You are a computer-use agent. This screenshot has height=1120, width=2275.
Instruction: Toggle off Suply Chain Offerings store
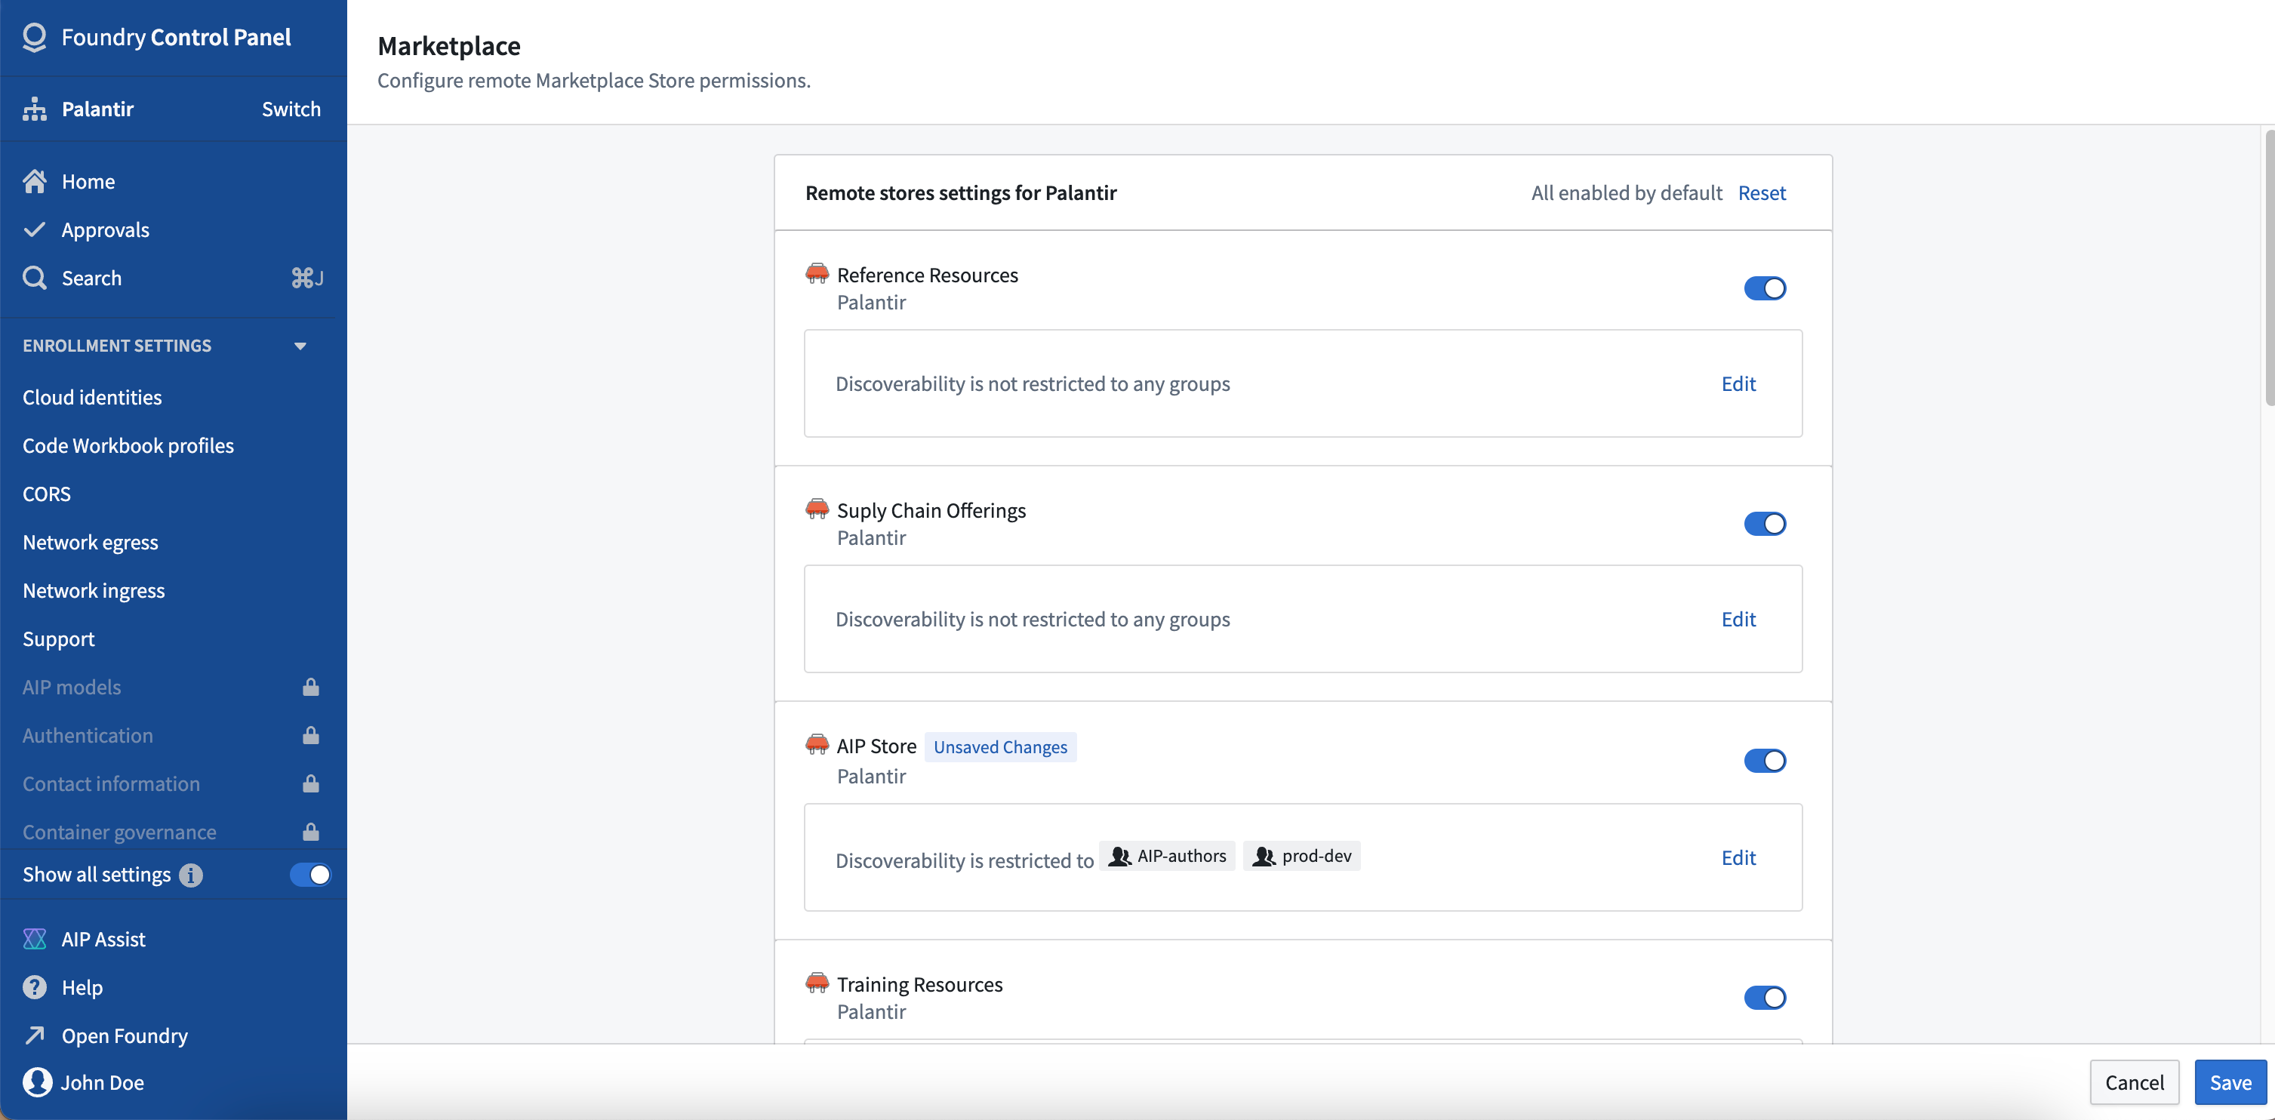click(x=1765, y=524)
